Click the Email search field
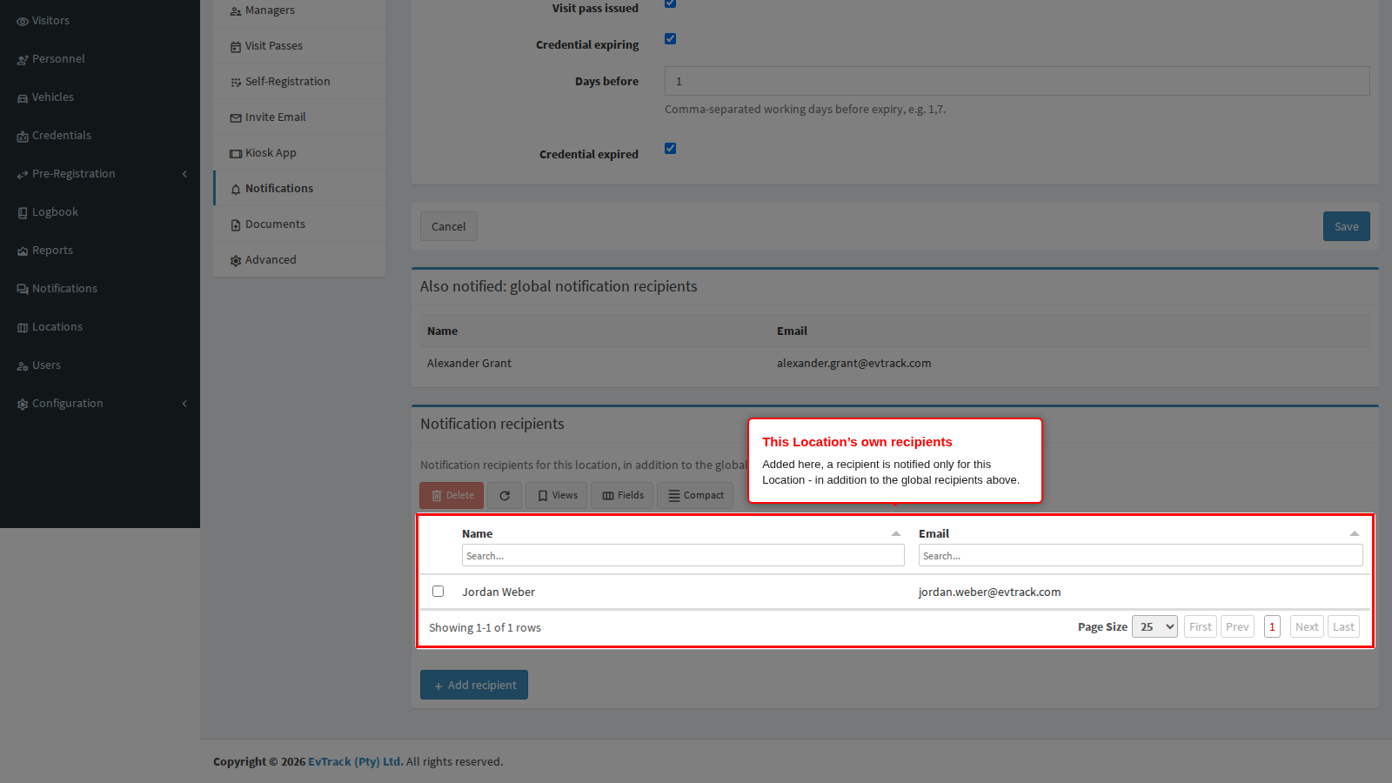The height and width of the screenshot is (783, 1392). [1141, 556]
